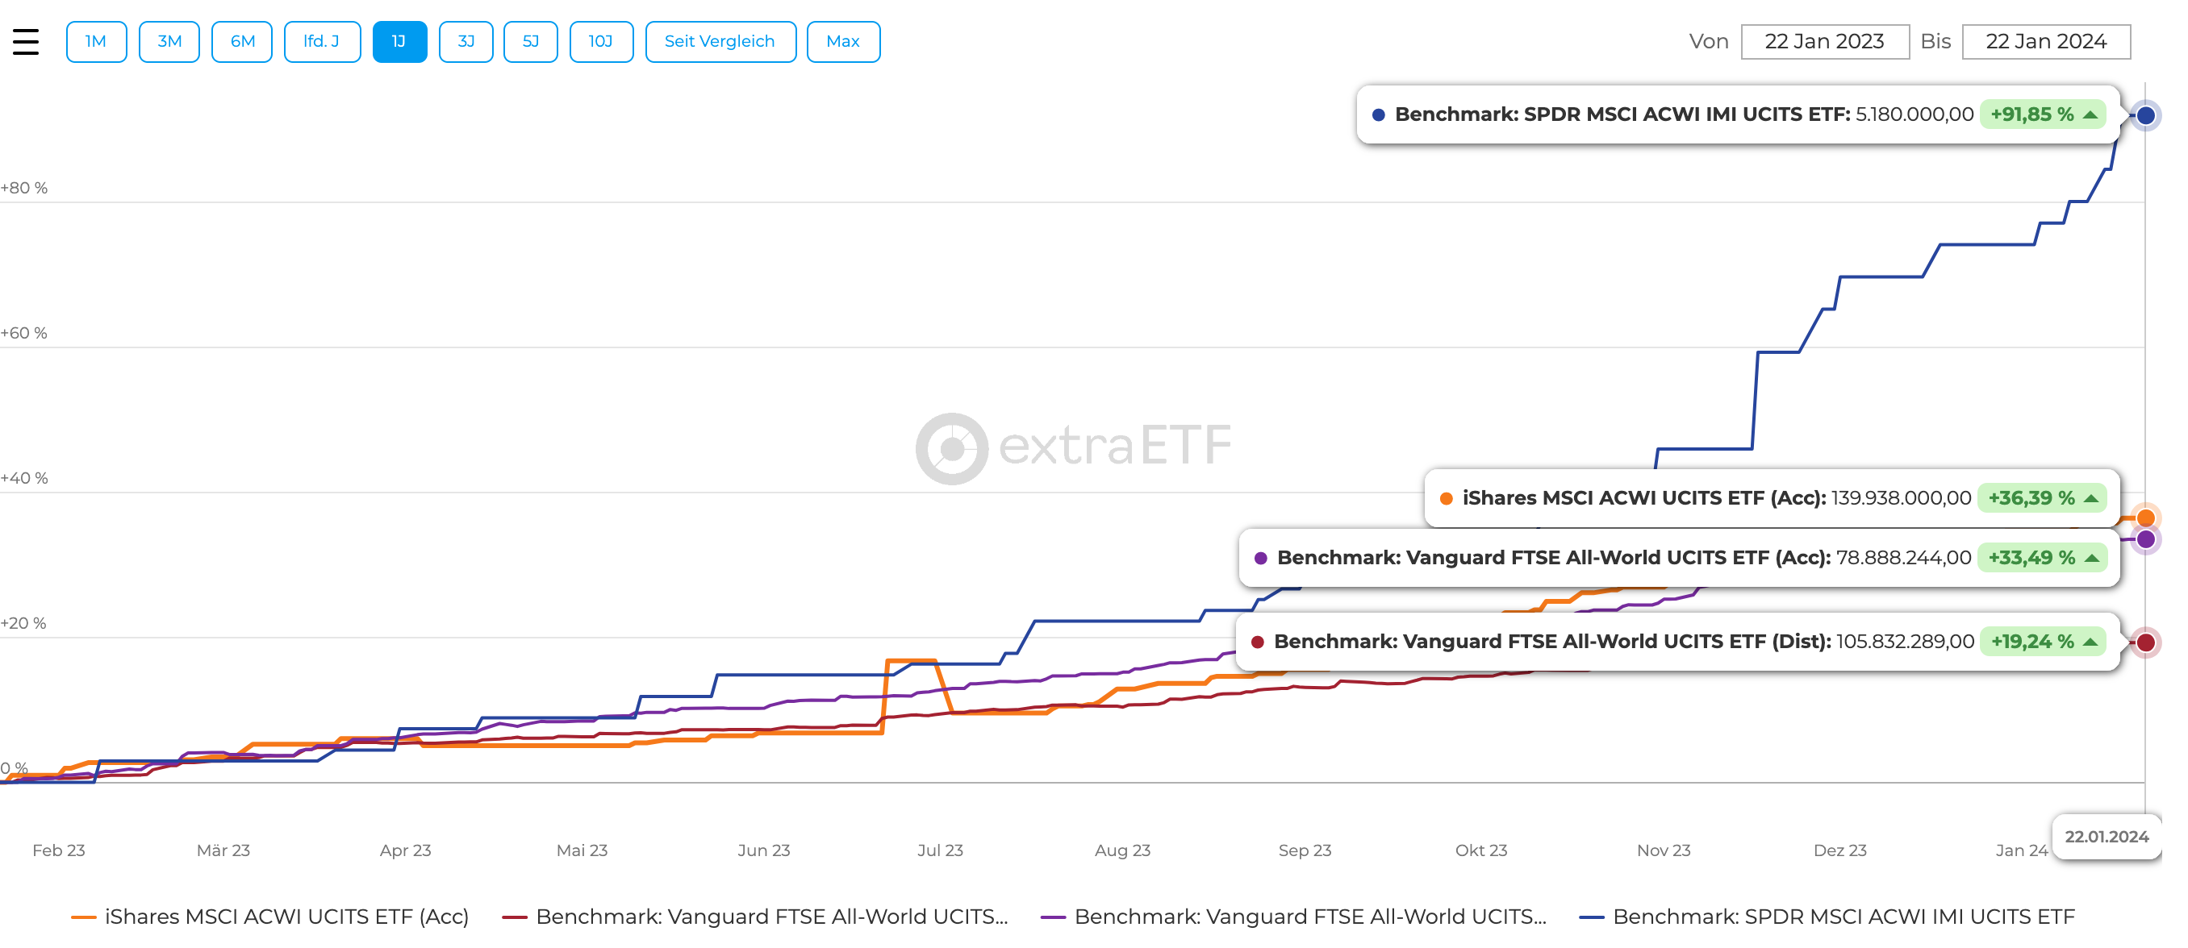2188x948 pixels.
Task: Click the red Vanguard Dist endpoint marker
Action: (2144, 642)
